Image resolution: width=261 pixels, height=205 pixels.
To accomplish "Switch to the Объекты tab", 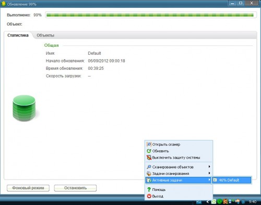I will pos(45,35).
